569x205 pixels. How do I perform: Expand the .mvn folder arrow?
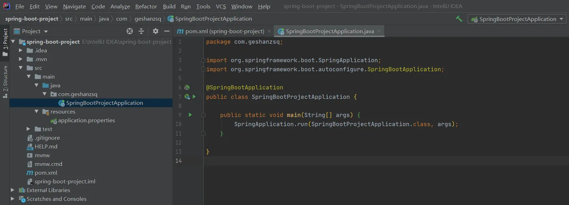21,59
